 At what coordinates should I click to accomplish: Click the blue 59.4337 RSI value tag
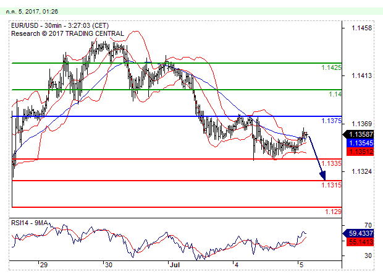tap(358, 233)
